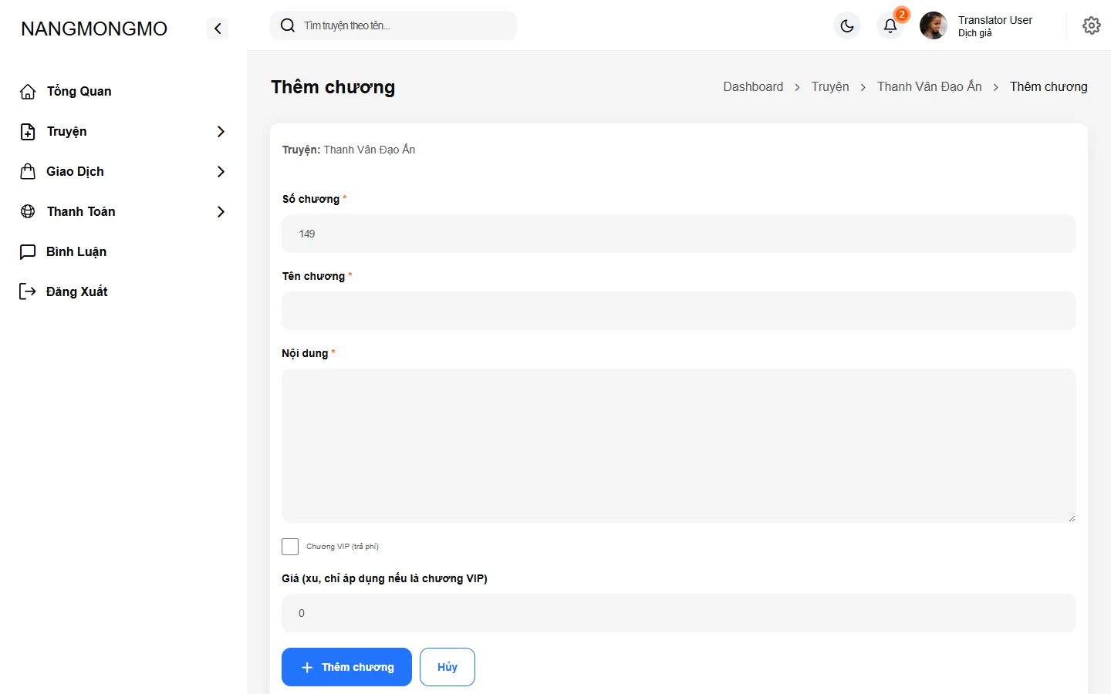
Task: Tick the Chương VIP (trả phí) checkbox
Action: [x=290, y=547]
